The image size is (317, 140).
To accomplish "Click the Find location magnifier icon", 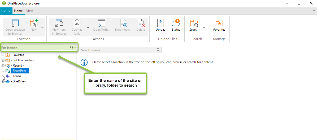I will click(72, 48).
